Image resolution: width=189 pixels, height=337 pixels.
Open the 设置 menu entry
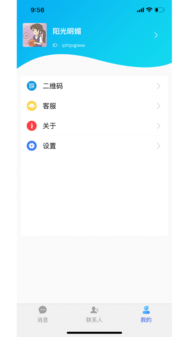pos(94,146)
